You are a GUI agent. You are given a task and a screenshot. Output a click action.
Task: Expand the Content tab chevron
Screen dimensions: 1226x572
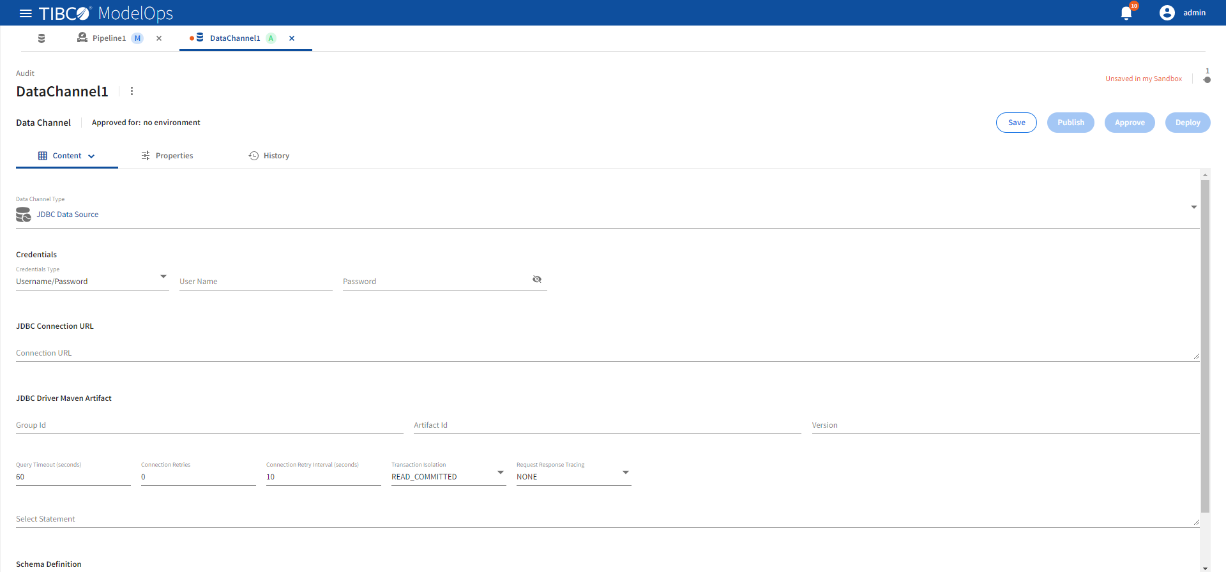point(91,156)
